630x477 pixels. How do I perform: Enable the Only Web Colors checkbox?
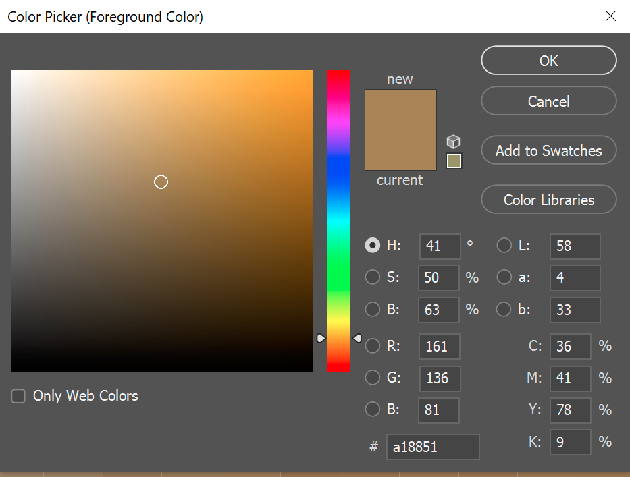coord(18,396)
